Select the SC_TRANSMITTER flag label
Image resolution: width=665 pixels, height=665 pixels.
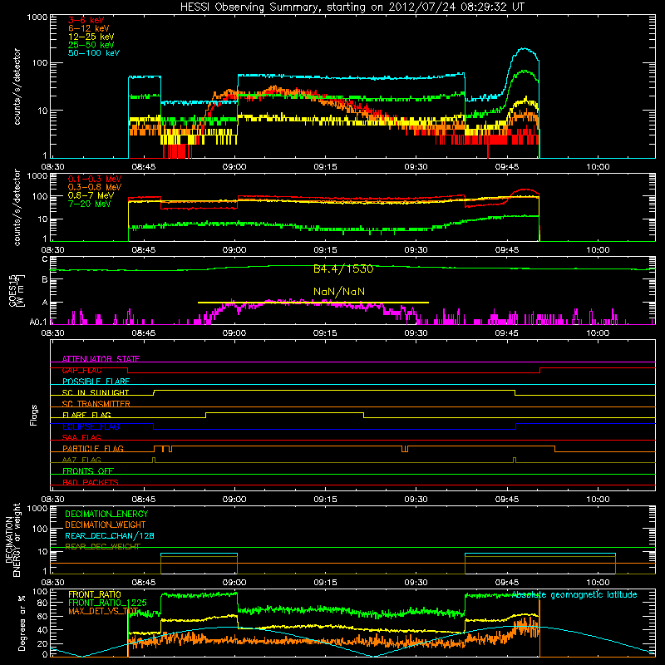click(x=96, y=404)
